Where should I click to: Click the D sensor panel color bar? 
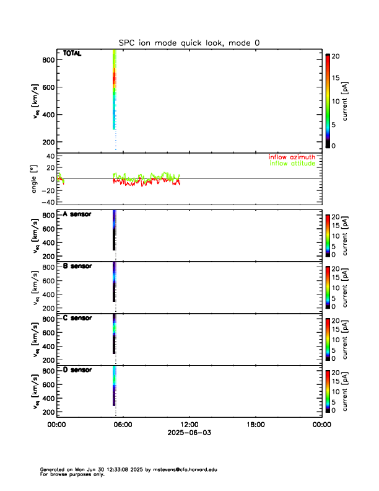pyautogui.click(x=327, y=391)
